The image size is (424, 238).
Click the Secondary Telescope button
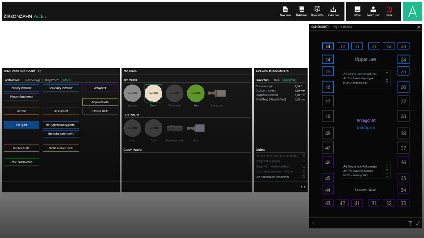[61, 88]
